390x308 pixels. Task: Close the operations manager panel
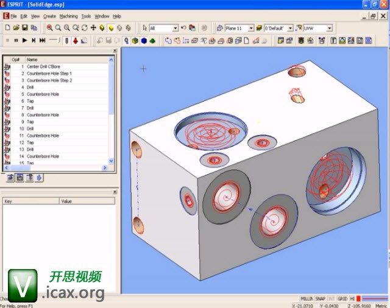point(115,51)
